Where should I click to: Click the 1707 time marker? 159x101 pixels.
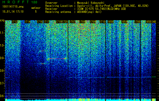tap(72, 22)
